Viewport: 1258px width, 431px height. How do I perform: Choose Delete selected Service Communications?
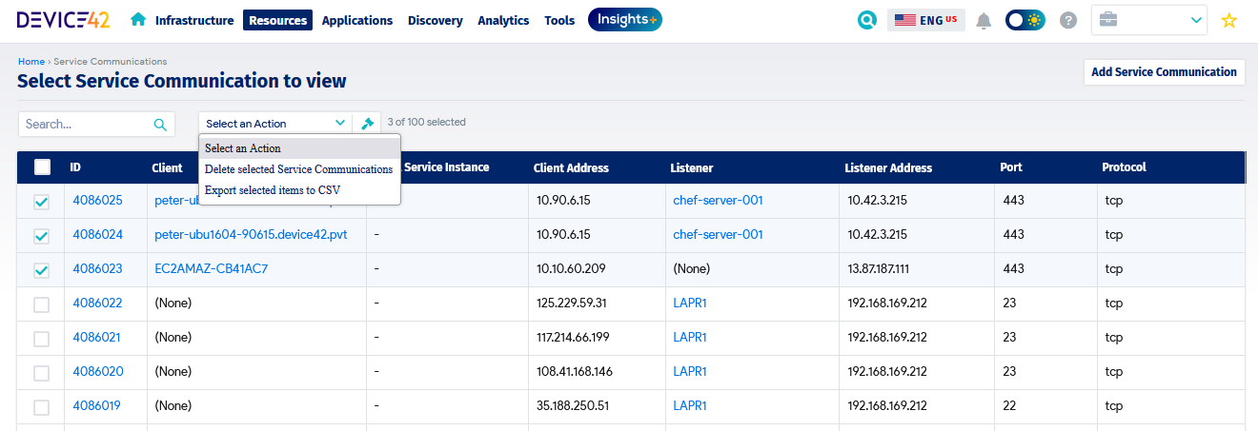coord(298,169)
